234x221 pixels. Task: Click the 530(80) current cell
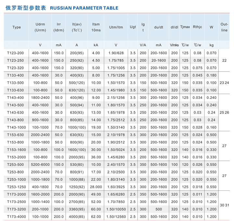(77, 165)
